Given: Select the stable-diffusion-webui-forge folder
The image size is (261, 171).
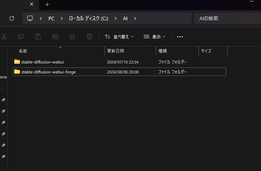Looking at the screenshot, I should 48,72.
